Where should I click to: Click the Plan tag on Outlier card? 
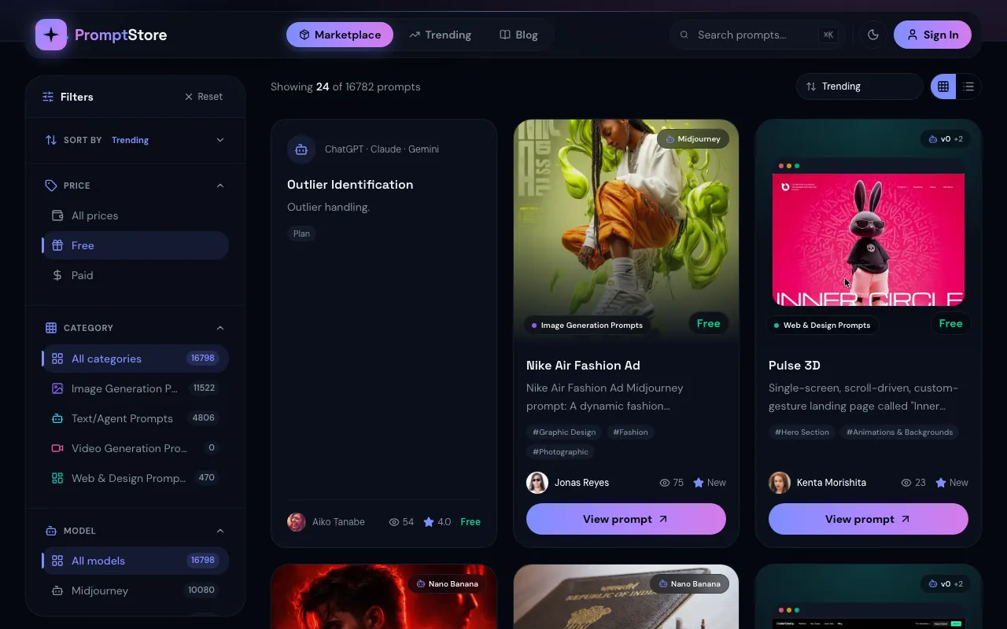301,234
